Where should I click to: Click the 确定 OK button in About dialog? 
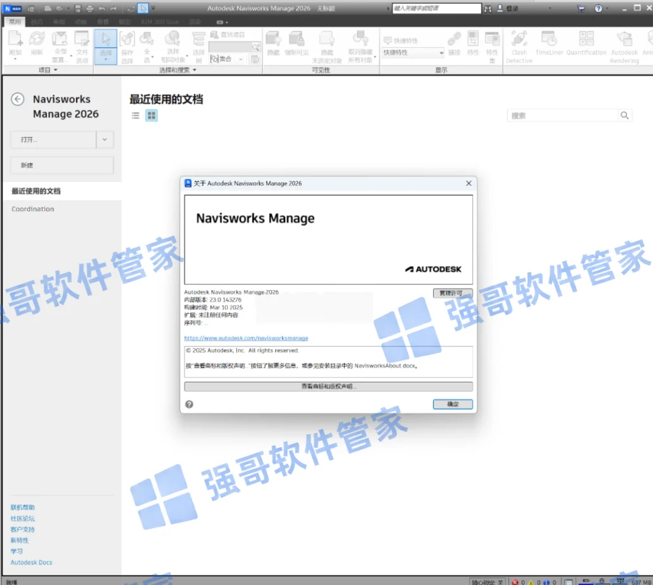coord(453,404)
